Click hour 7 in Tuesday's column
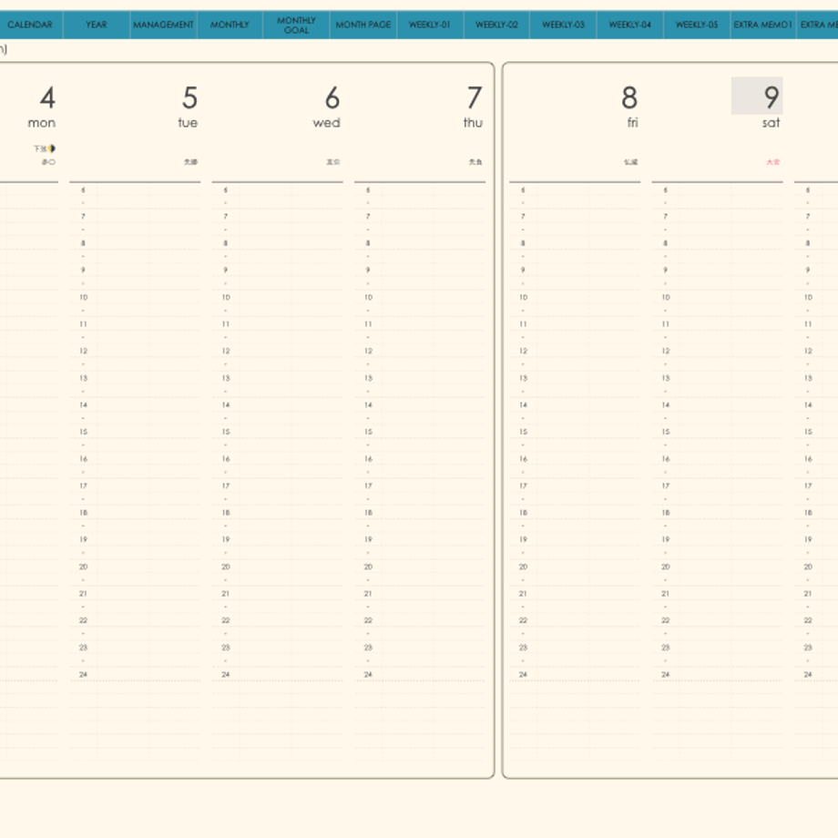This screenshot has height=838, width=838. (x=84, y=217)
